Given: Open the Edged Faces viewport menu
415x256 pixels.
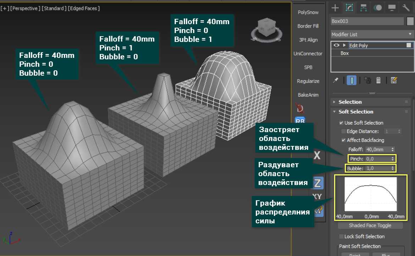Looking at the screenshot, I should [x=84, y=8].
